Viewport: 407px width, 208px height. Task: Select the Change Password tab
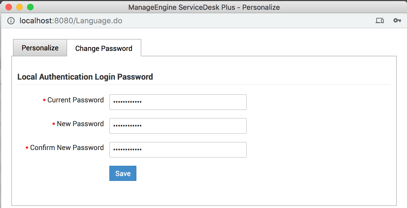click(x=104, y=48)
